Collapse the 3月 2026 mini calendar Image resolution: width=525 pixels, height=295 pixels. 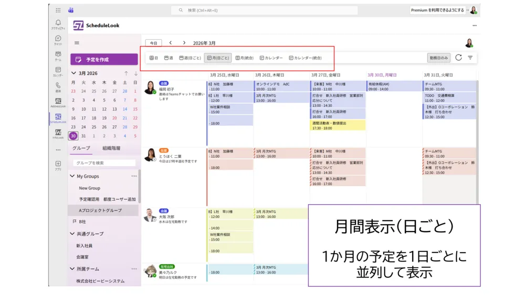pos(73,73)
